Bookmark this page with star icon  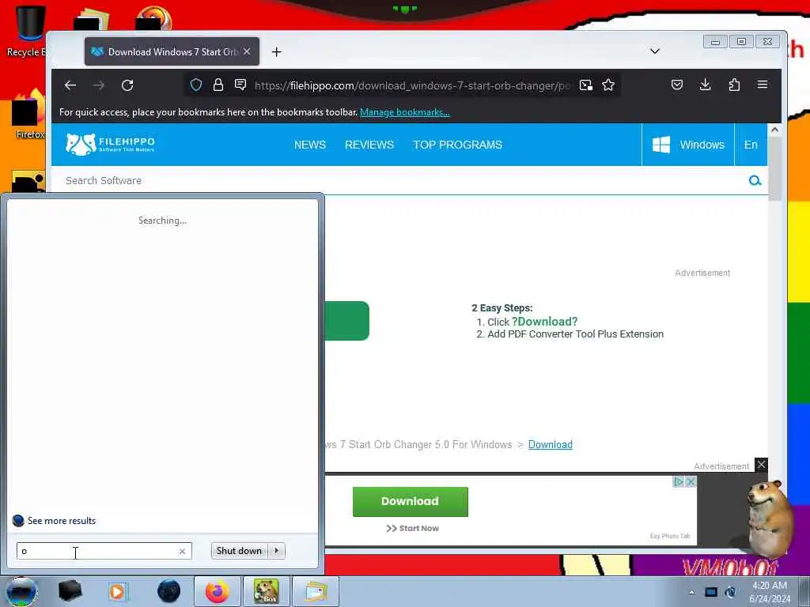coord(608,85)
